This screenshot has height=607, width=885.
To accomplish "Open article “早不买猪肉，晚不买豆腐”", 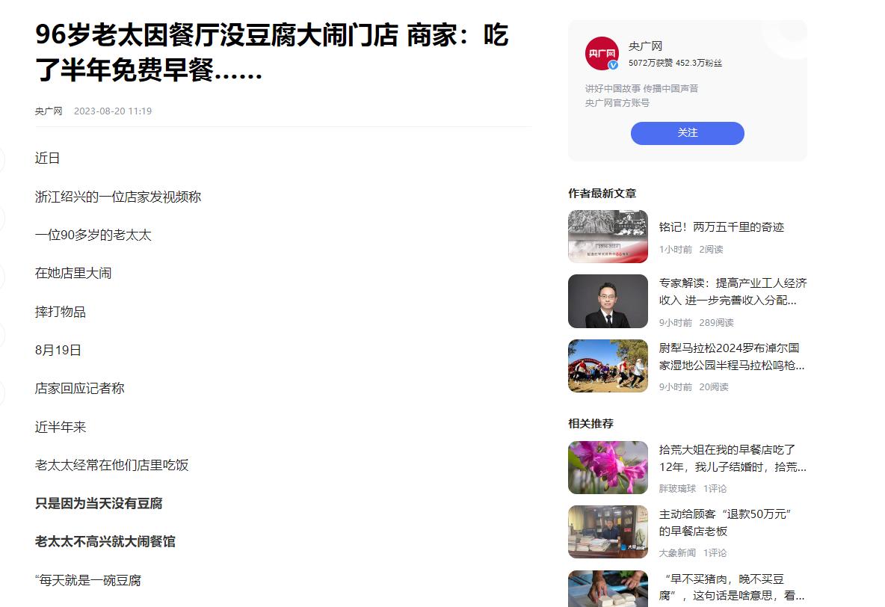I will click(732, 588).
